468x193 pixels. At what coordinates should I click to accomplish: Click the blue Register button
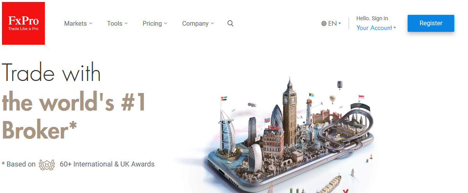point(431,23)
